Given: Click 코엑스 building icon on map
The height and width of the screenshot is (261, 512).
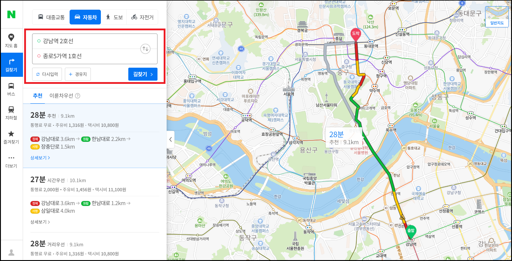Looking at the screenshot, I should click(479, 206).
